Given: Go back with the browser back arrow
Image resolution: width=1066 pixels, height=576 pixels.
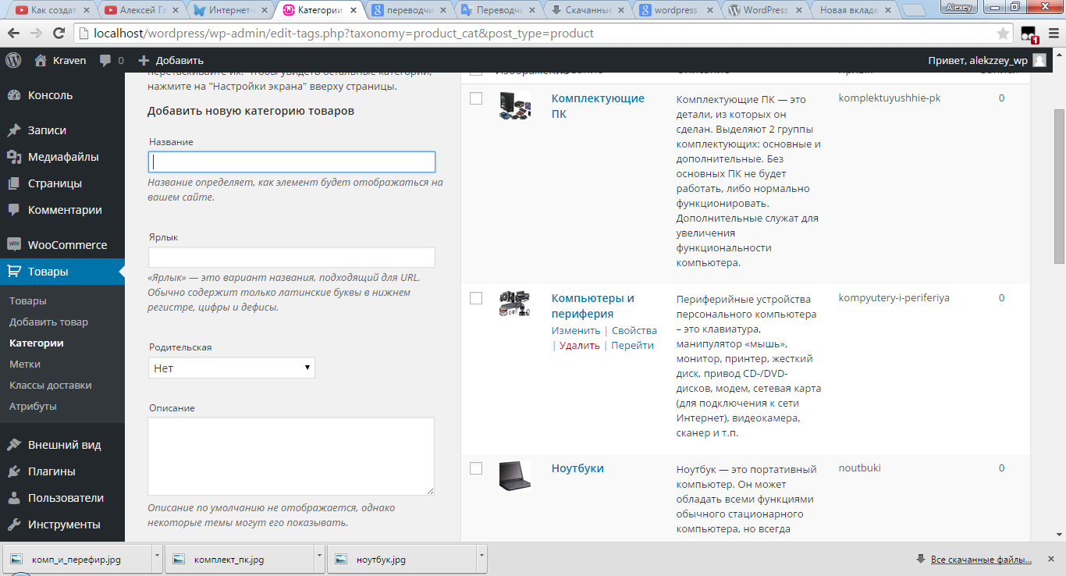Looking at the screenshot, I should 13,34.
